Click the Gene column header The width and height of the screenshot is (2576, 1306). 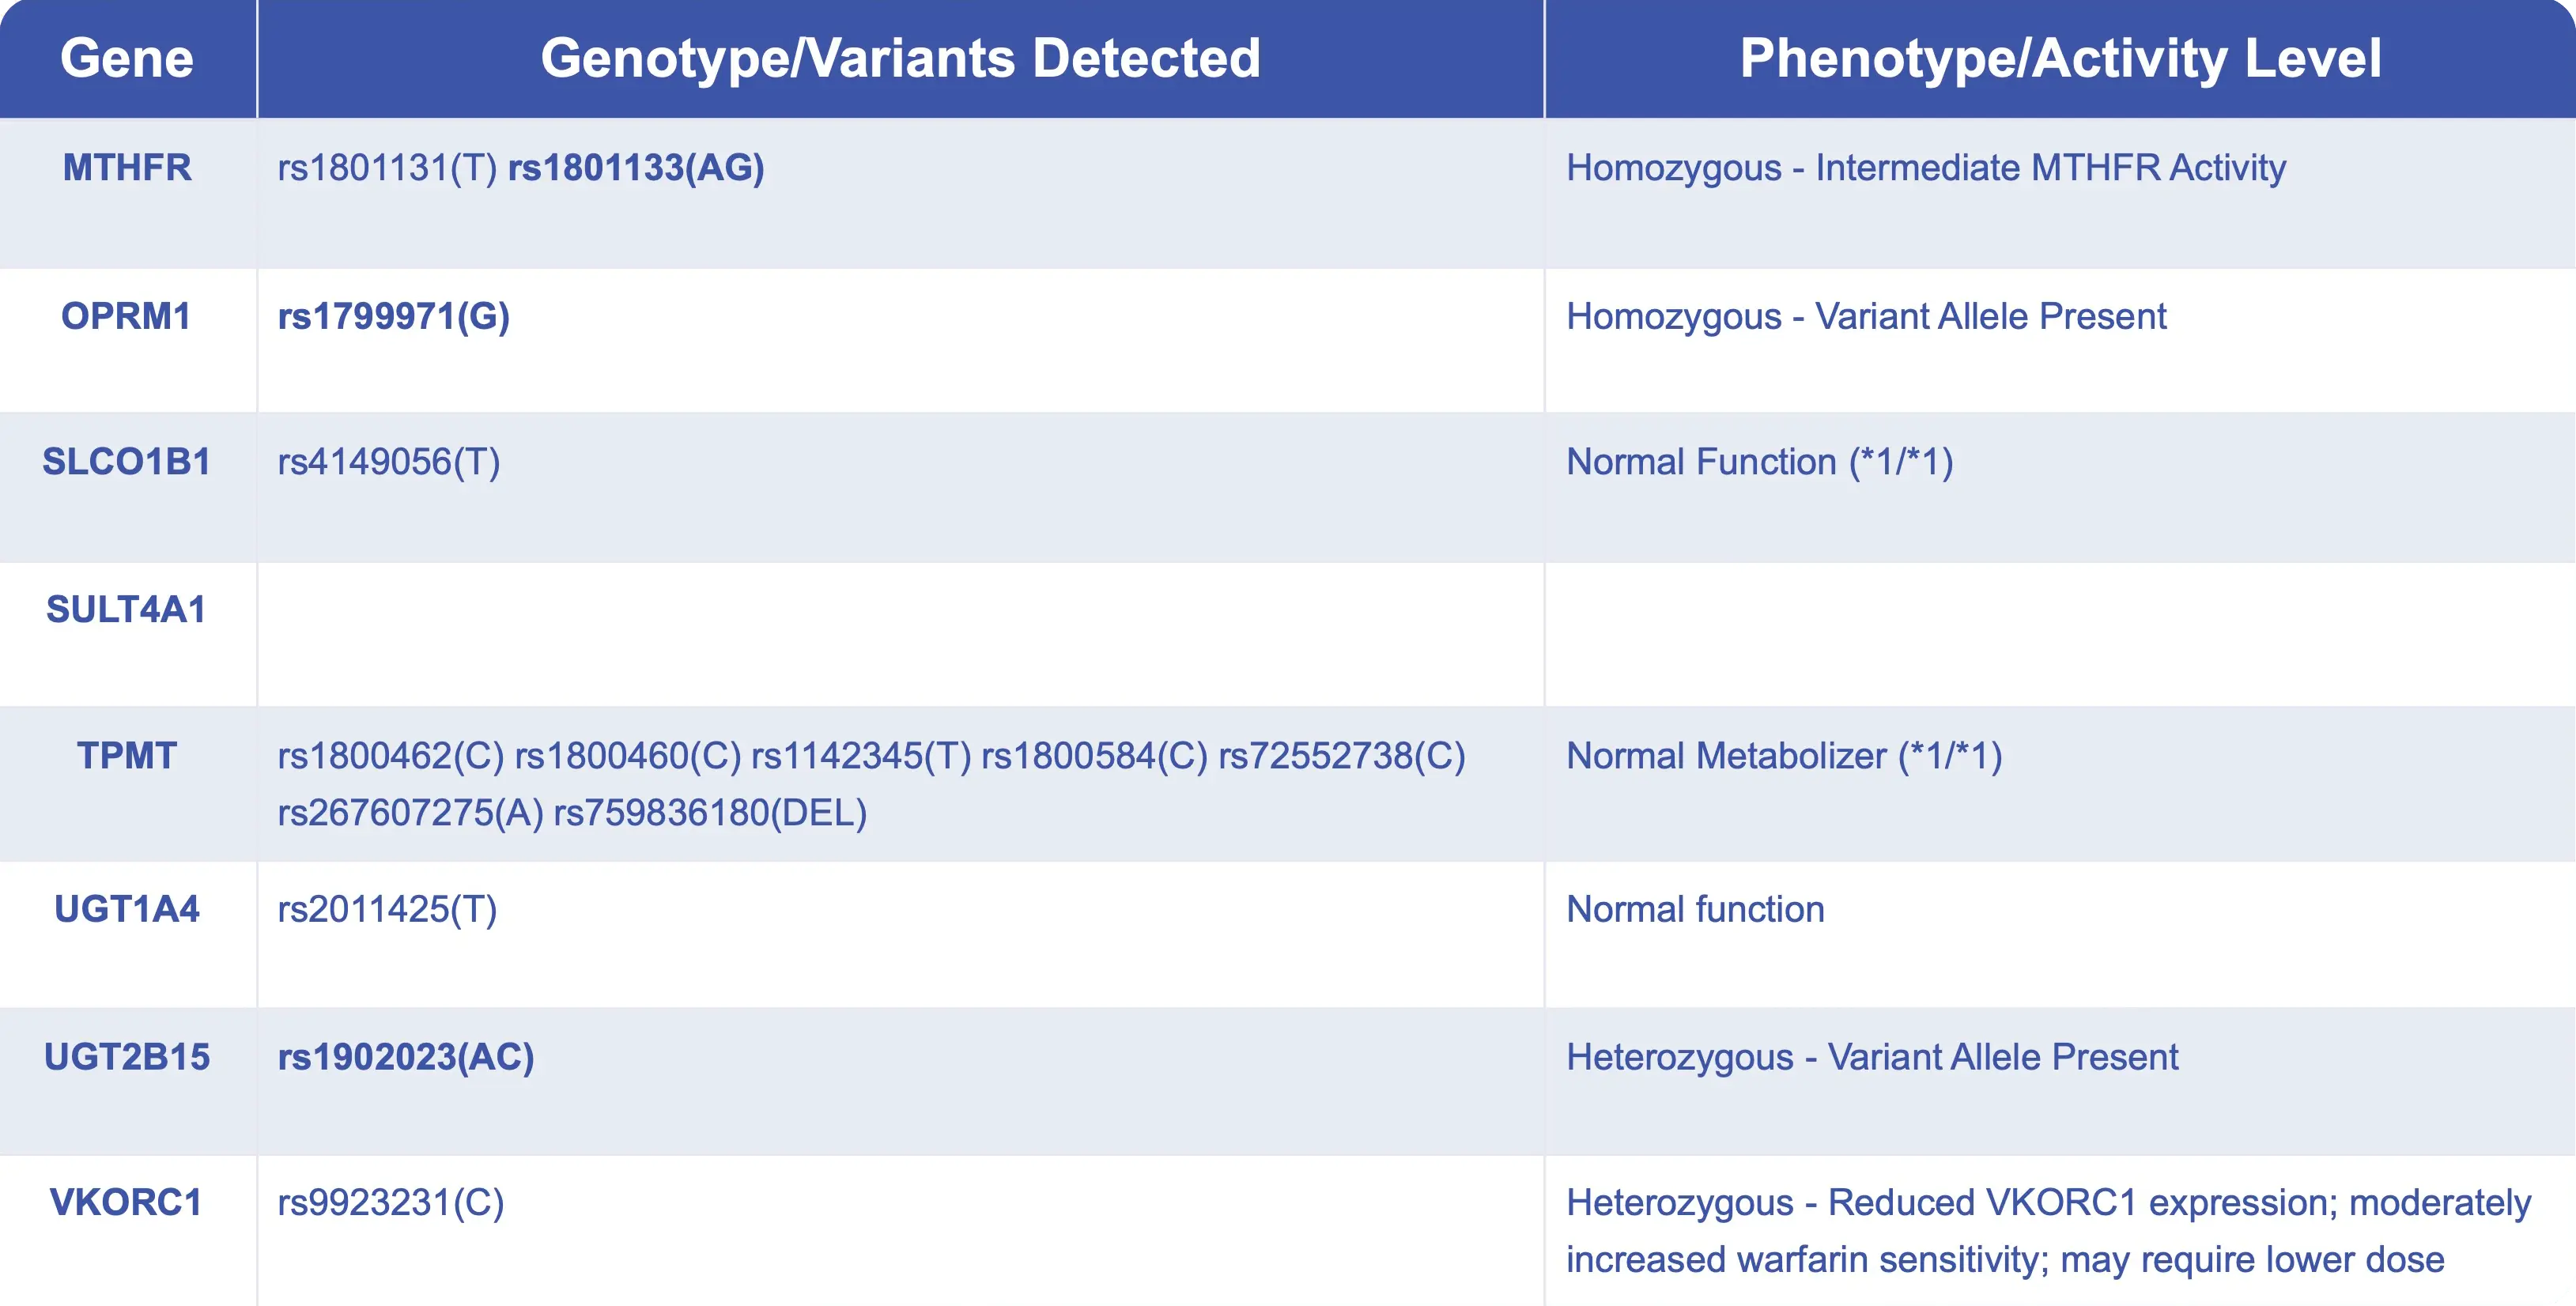coord(127,58)
